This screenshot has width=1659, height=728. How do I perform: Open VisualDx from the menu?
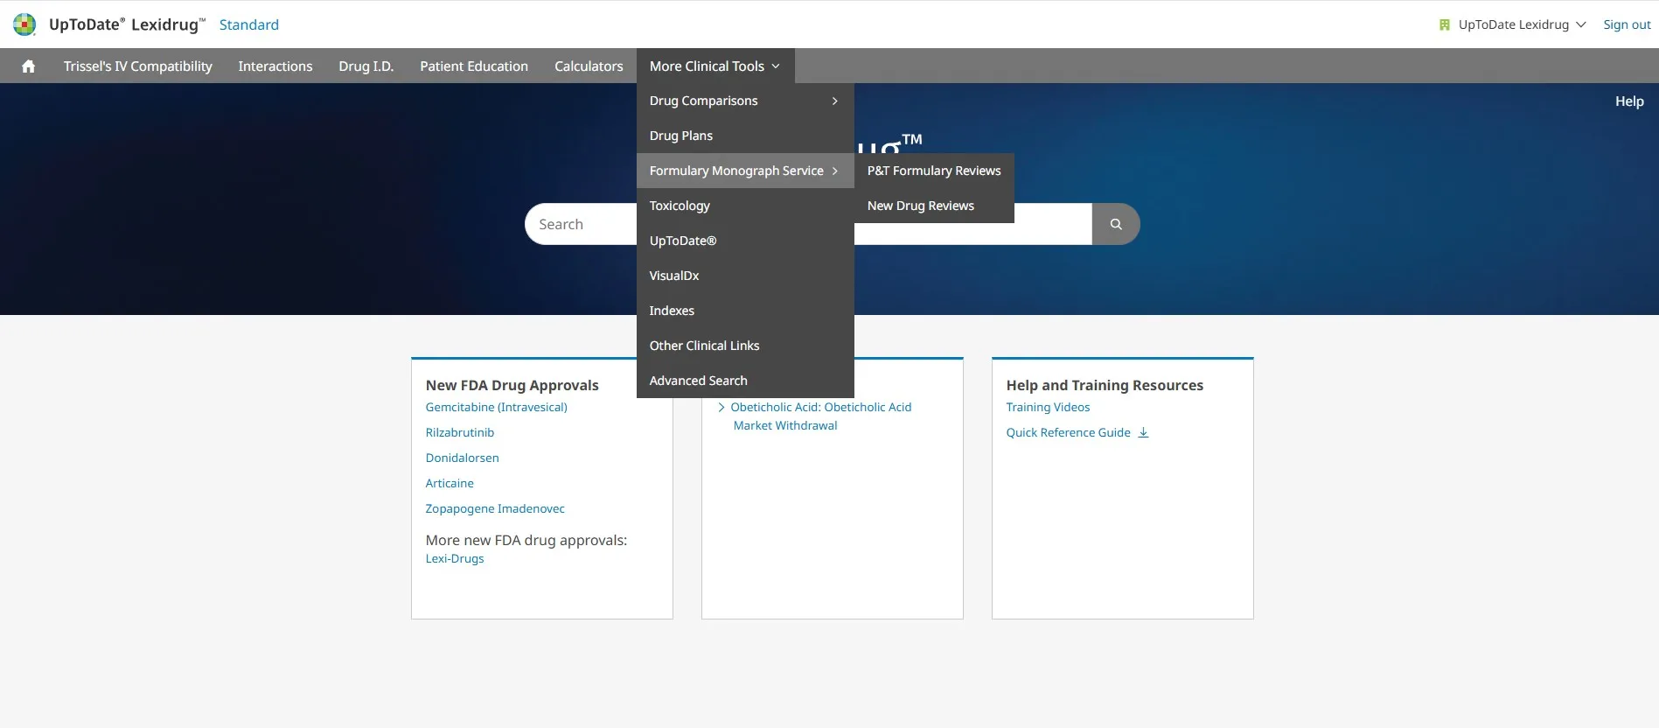click(x=745, y=276)
